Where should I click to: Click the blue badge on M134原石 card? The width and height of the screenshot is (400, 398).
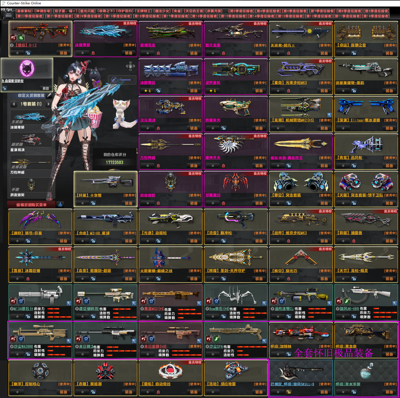(x=21, y=301)
